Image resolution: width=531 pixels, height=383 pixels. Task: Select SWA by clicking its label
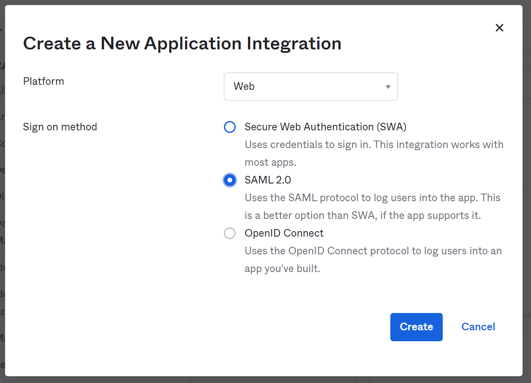coord(325,127)
